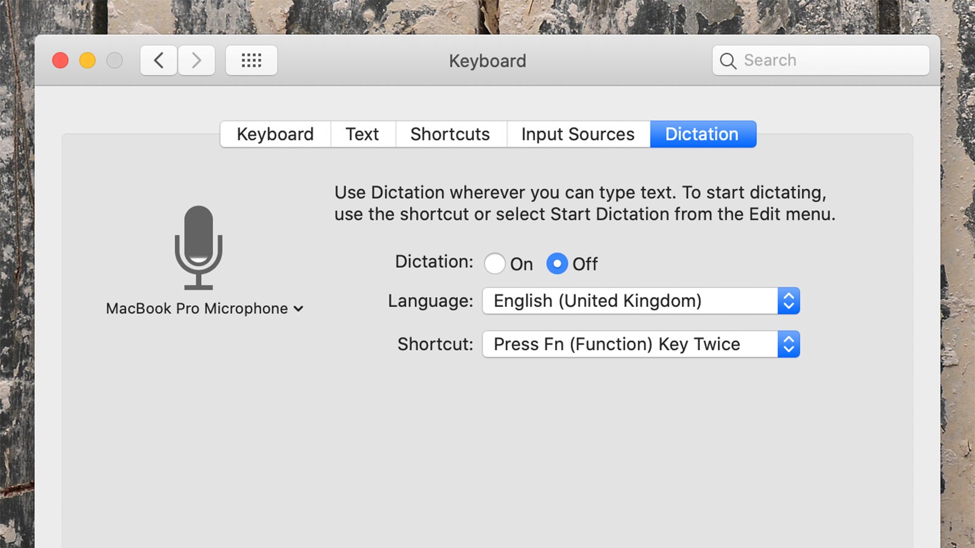Screen dimensions: 975x548
Task: Click the magnifying glass in the search field
Action: click(728, 61)
